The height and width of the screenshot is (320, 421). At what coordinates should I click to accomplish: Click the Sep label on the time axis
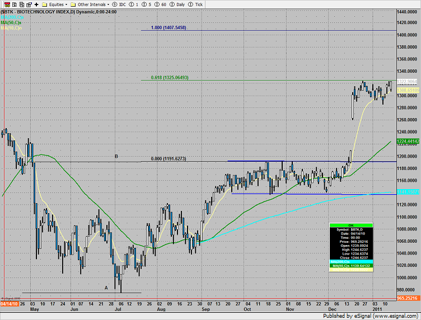205,309
